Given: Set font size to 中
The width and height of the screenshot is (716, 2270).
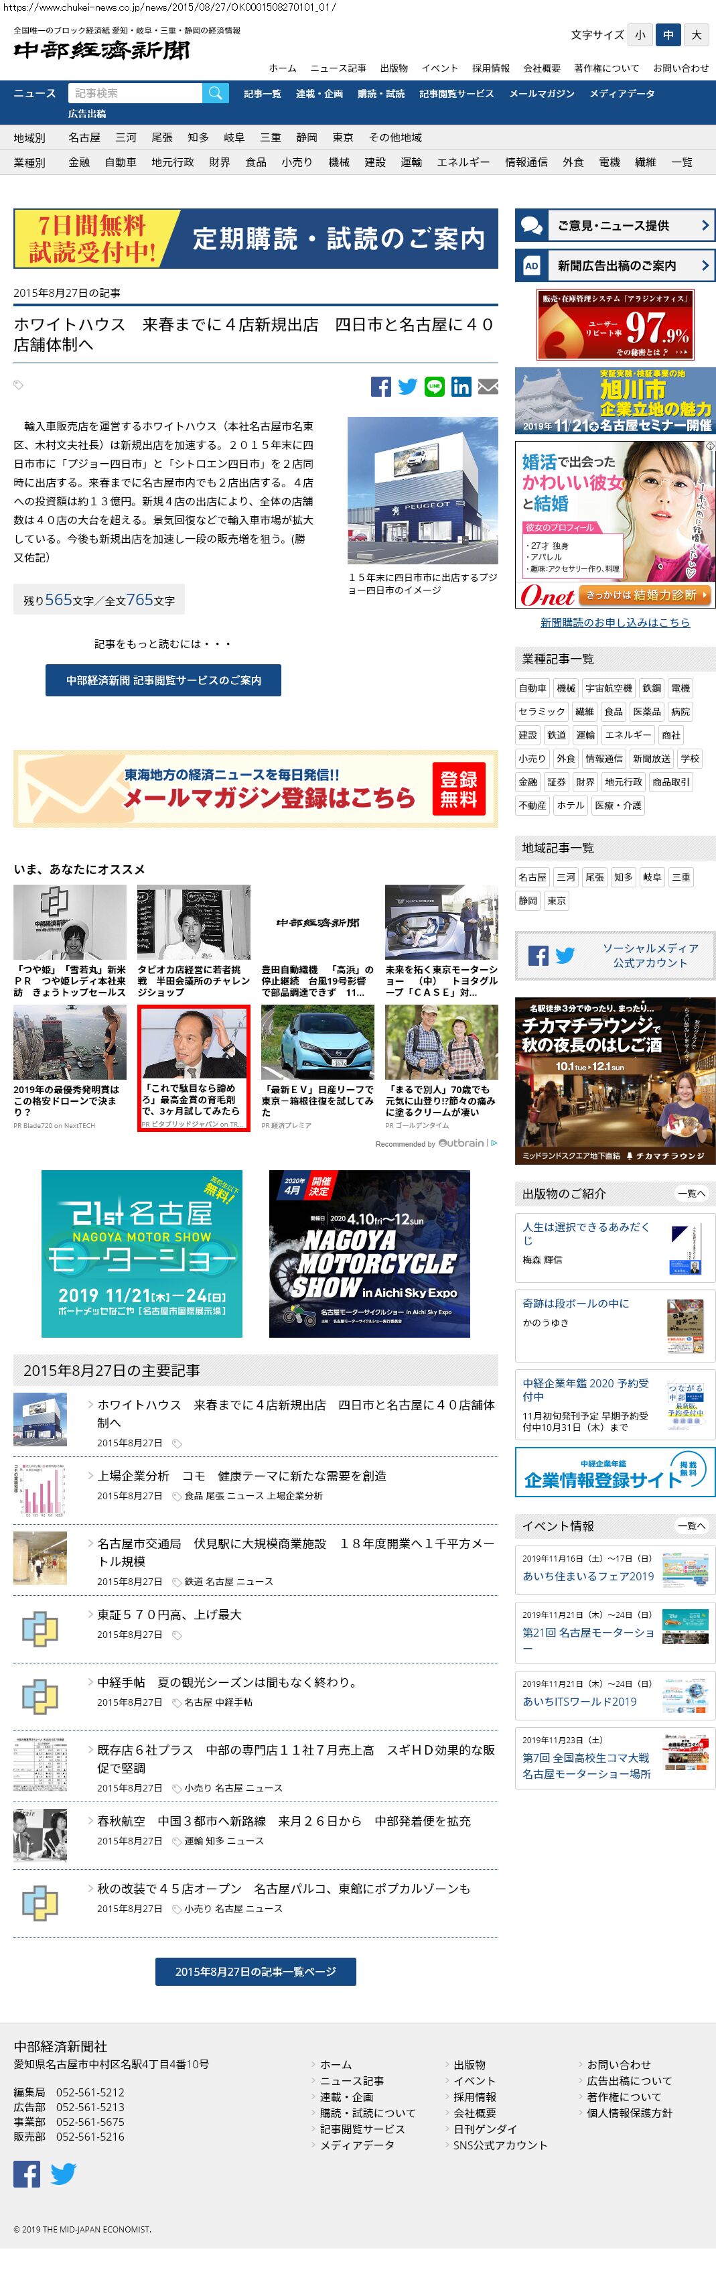Looking at the screenshot, I should point(668,36).
